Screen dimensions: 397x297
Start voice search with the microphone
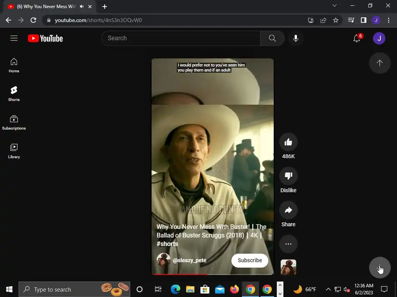click(295, 38)
